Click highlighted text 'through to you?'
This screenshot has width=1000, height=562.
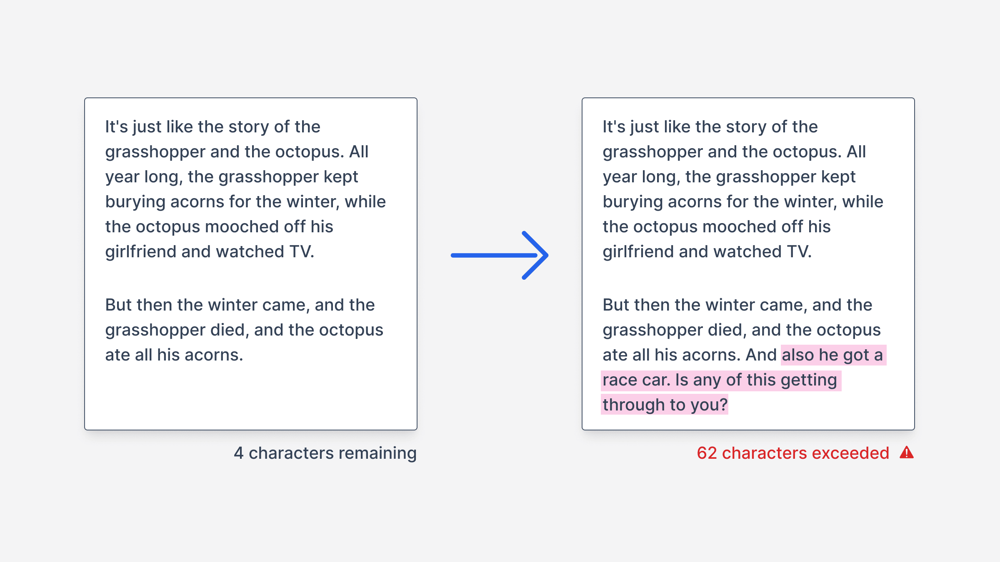(x=665, y=405)
